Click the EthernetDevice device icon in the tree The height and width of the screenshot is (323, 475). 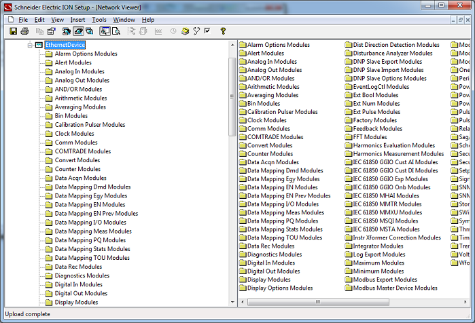39,45
